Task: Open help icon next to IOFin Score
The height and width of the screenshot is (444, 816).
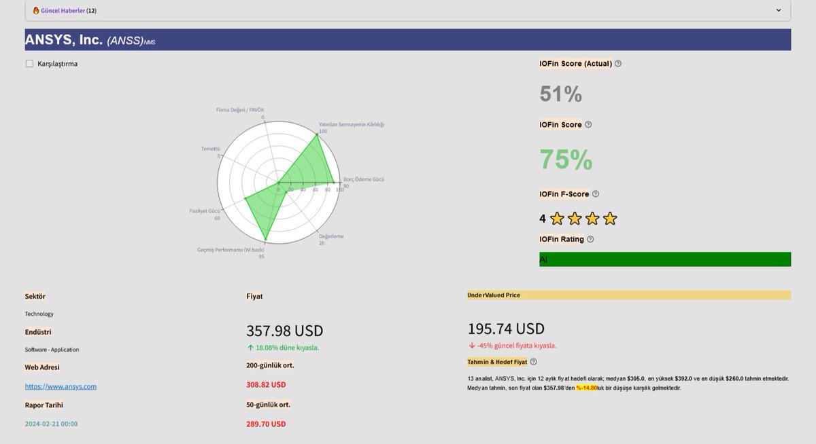Action: [588, 125]
